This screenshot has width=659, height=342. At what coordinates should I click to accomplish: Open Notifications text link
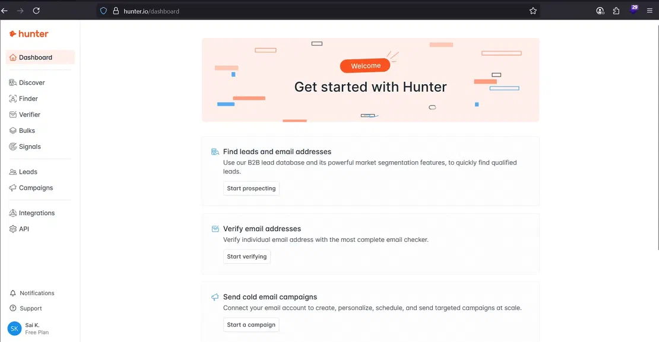pos(37,293)
